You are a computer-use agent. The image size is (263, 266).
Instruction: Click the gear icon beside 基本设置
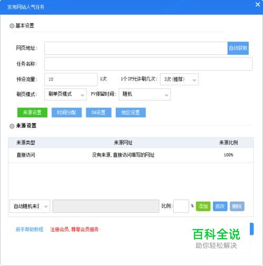(x=12, y=26)
